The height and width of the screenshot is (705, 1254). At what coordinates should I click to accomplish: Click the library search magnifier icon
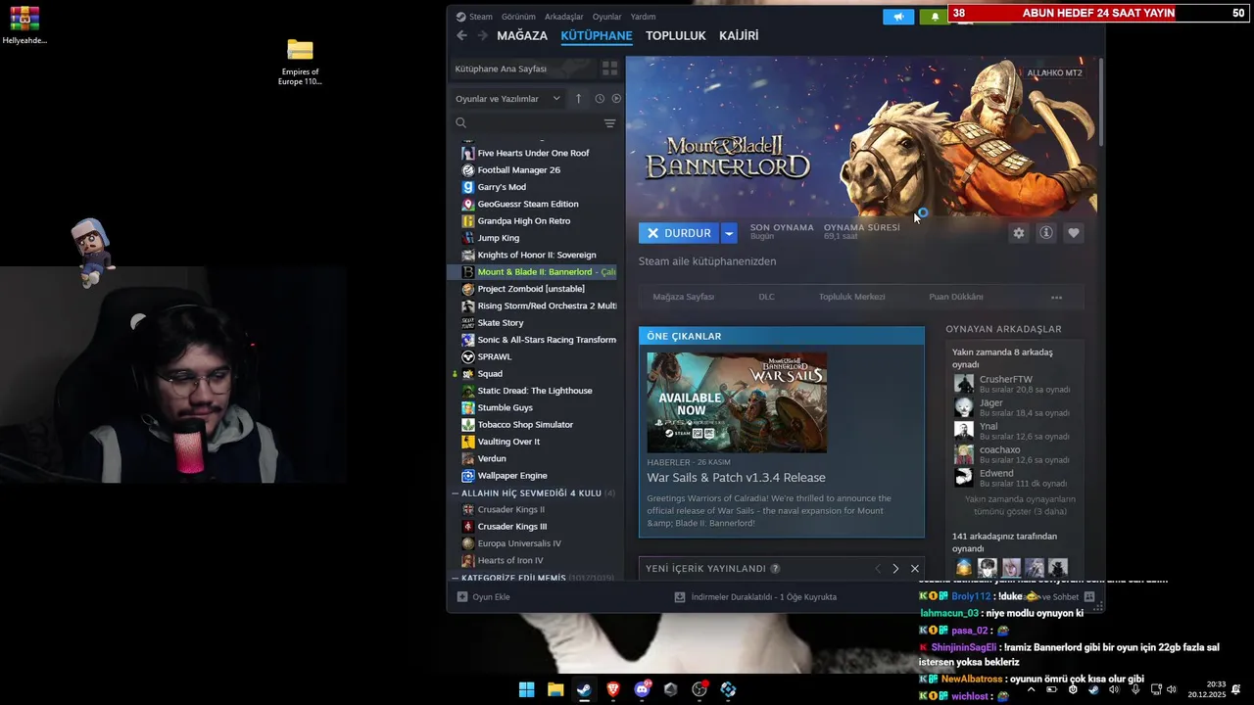point(460,123)
